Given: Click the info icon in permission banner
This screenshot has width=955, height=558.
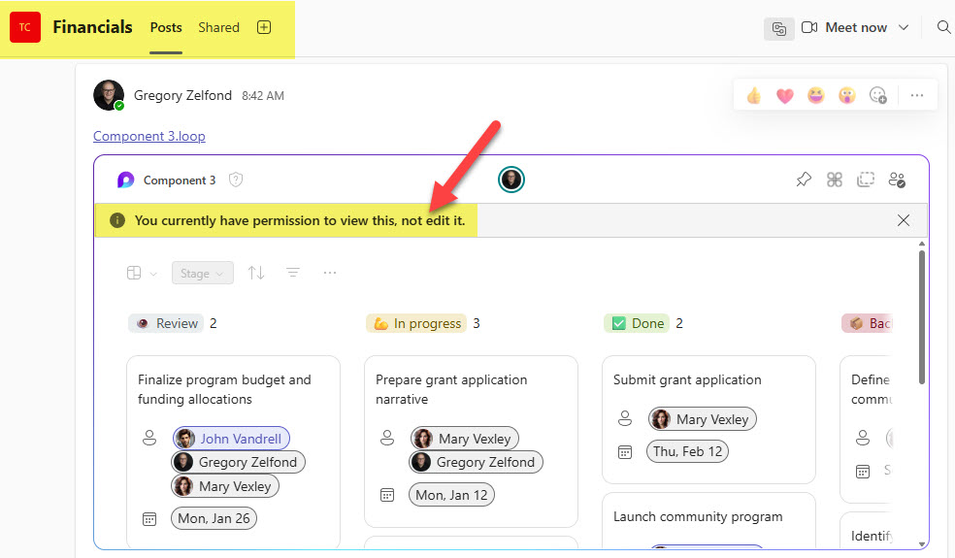Looking at the screenshot, I should click(x=116, y=220).
